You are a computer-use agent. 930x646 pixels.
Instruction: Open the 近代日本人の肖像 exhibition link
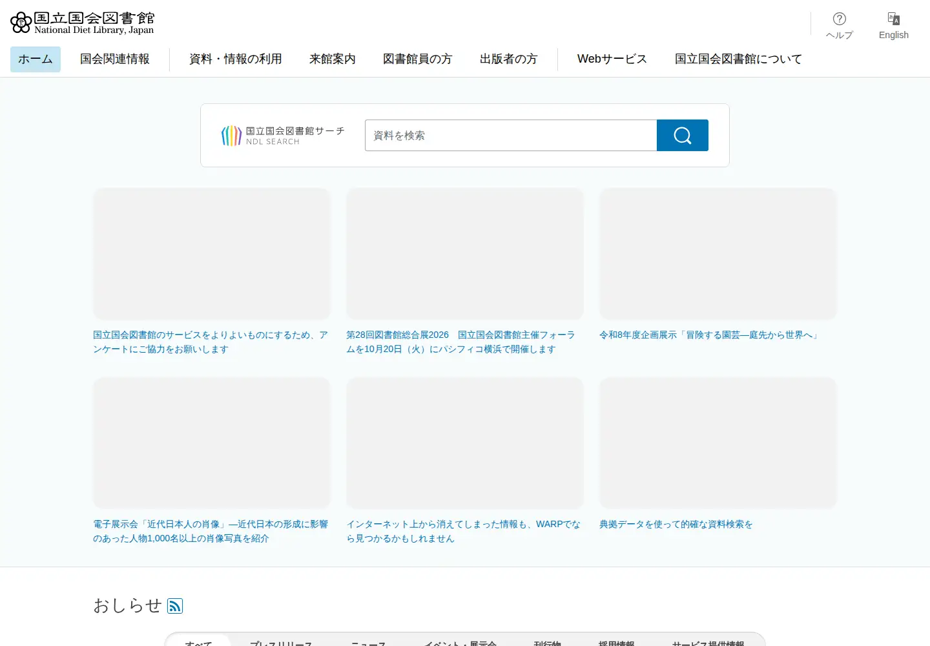pos(211,531)
